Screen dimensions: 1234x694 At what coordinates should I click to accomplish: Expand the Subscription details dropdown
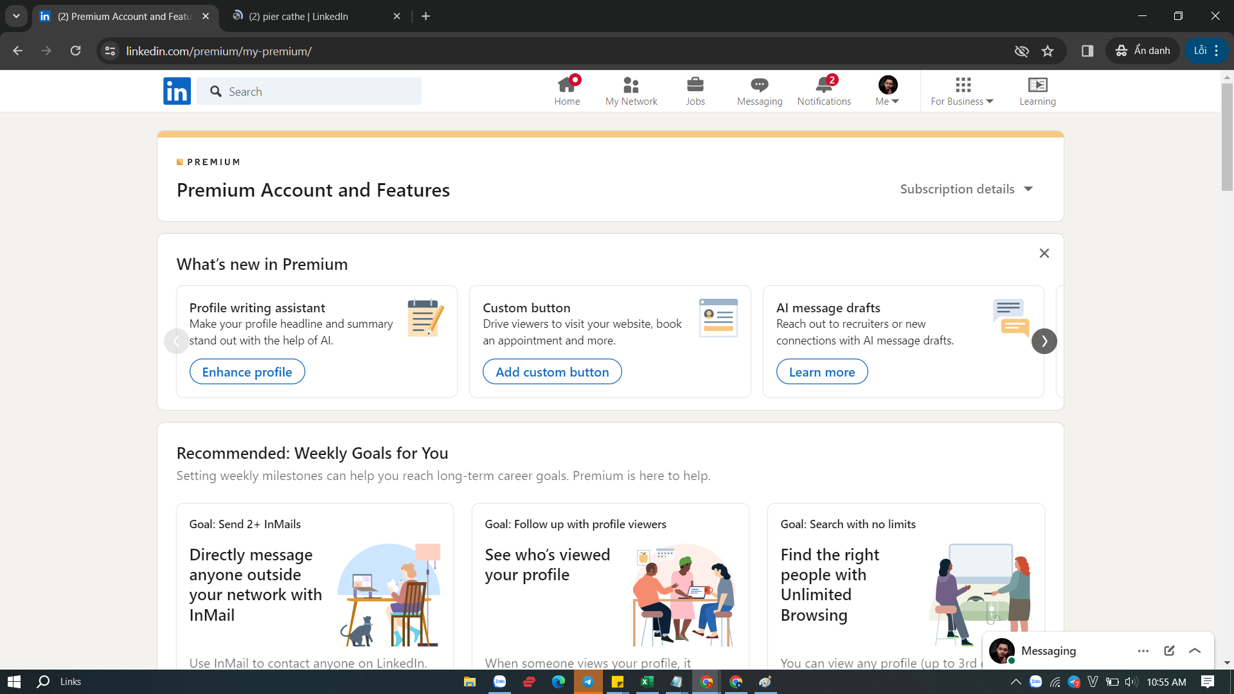point(967,189)
